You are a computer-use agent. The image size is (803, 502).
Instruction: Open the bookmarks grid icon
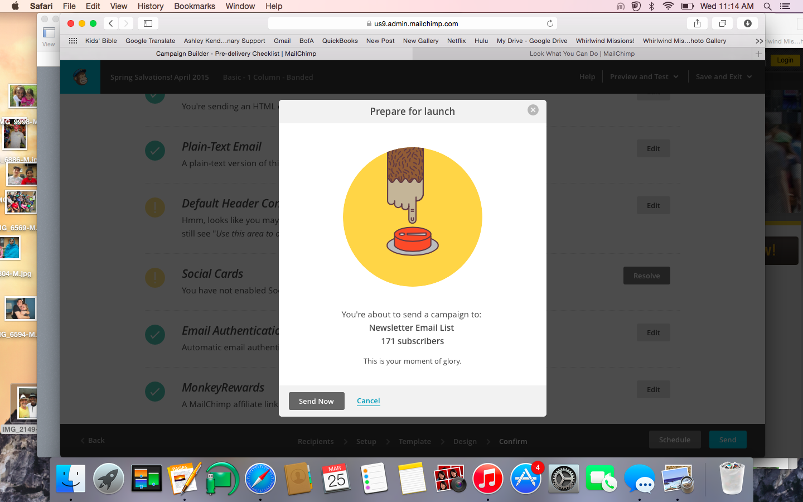tap(73, 41)
